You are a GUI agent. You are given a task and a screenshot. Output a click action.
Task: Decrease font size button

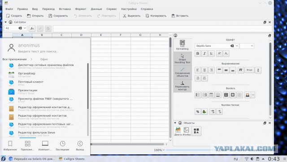226,53
